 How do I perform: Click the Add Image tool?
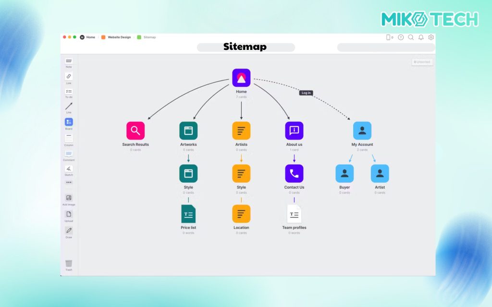[69, 198]
